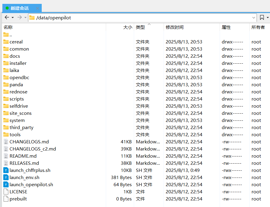Select the parent directory '..' folder icon
Screen dimensions: 270x207
click(6, 35)
